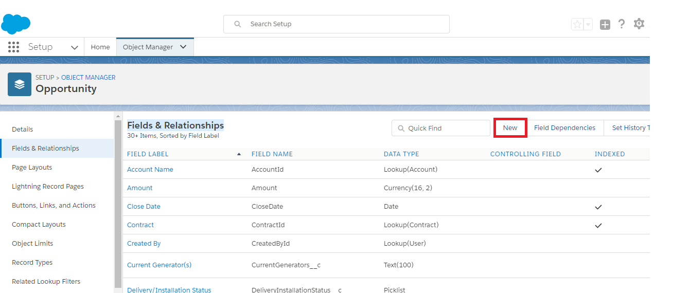Image resolution: width=690 pixels, height=293 pixels.
Task: Focus the Quick Find input field
Action: coord(441,128)
